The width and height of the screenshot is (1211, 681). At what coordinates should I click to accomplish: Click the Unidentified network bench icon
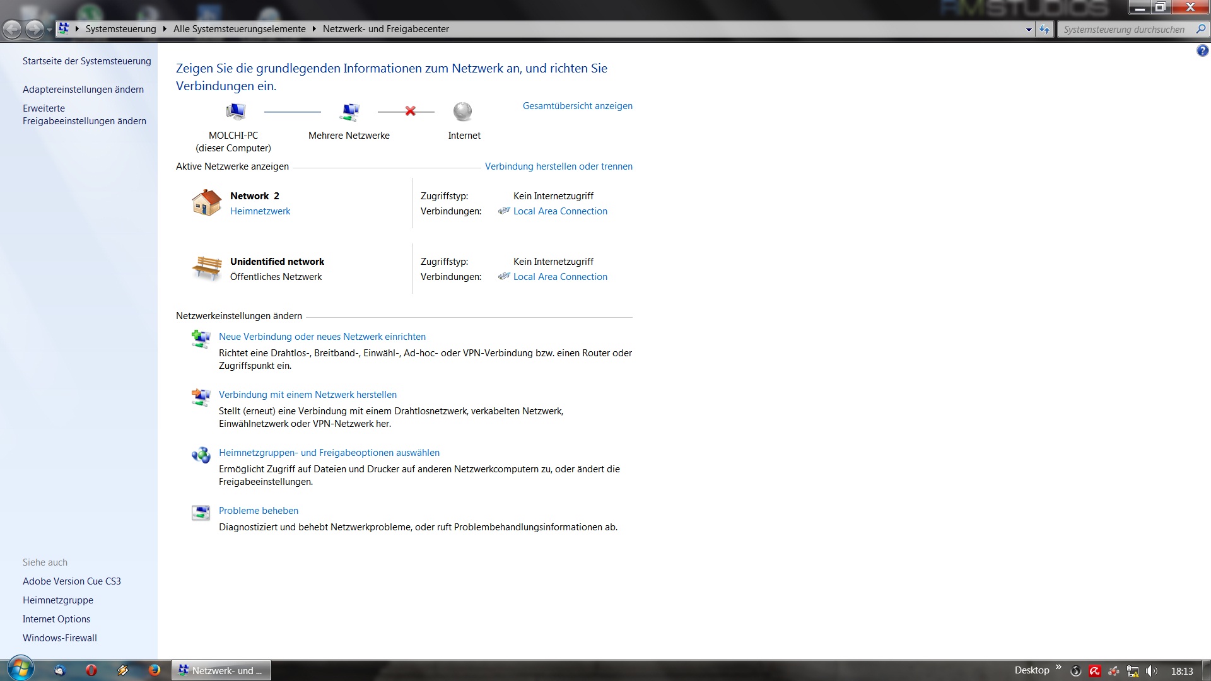tap(206, 268)
